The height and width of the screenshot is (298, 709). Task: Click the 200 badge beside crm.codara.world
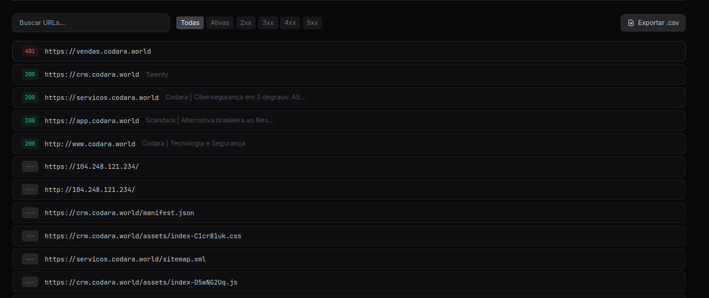[30, 74]
